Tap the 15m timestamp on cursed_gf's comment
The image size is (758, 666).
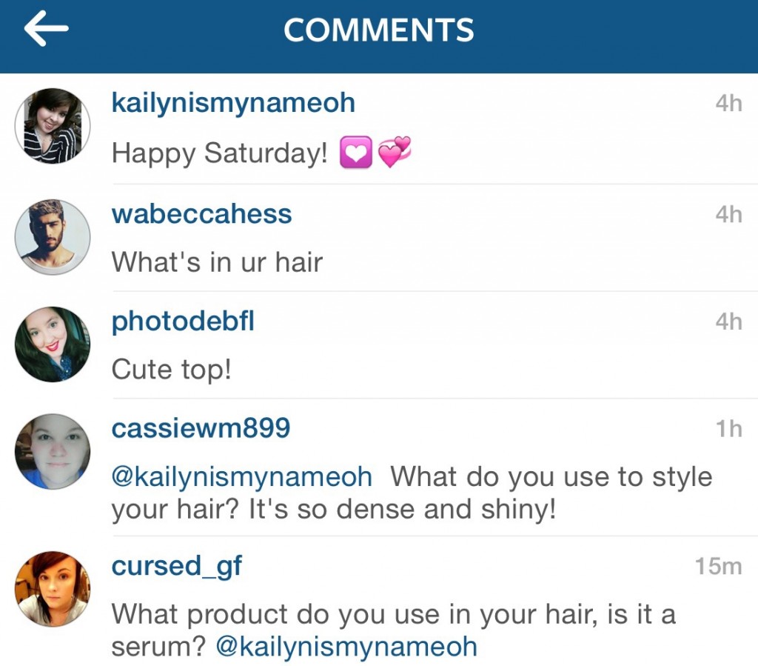pos(718,567)
